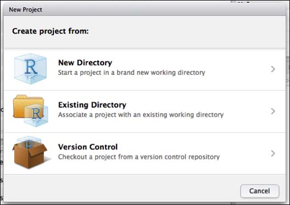Select the Existing Directory heading
290x205 pixels.
click(92, 105)
